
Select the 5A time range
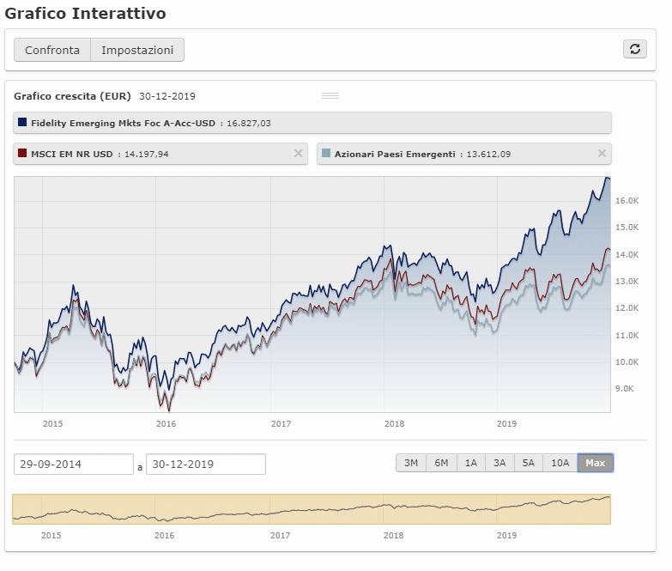point(529,463)
